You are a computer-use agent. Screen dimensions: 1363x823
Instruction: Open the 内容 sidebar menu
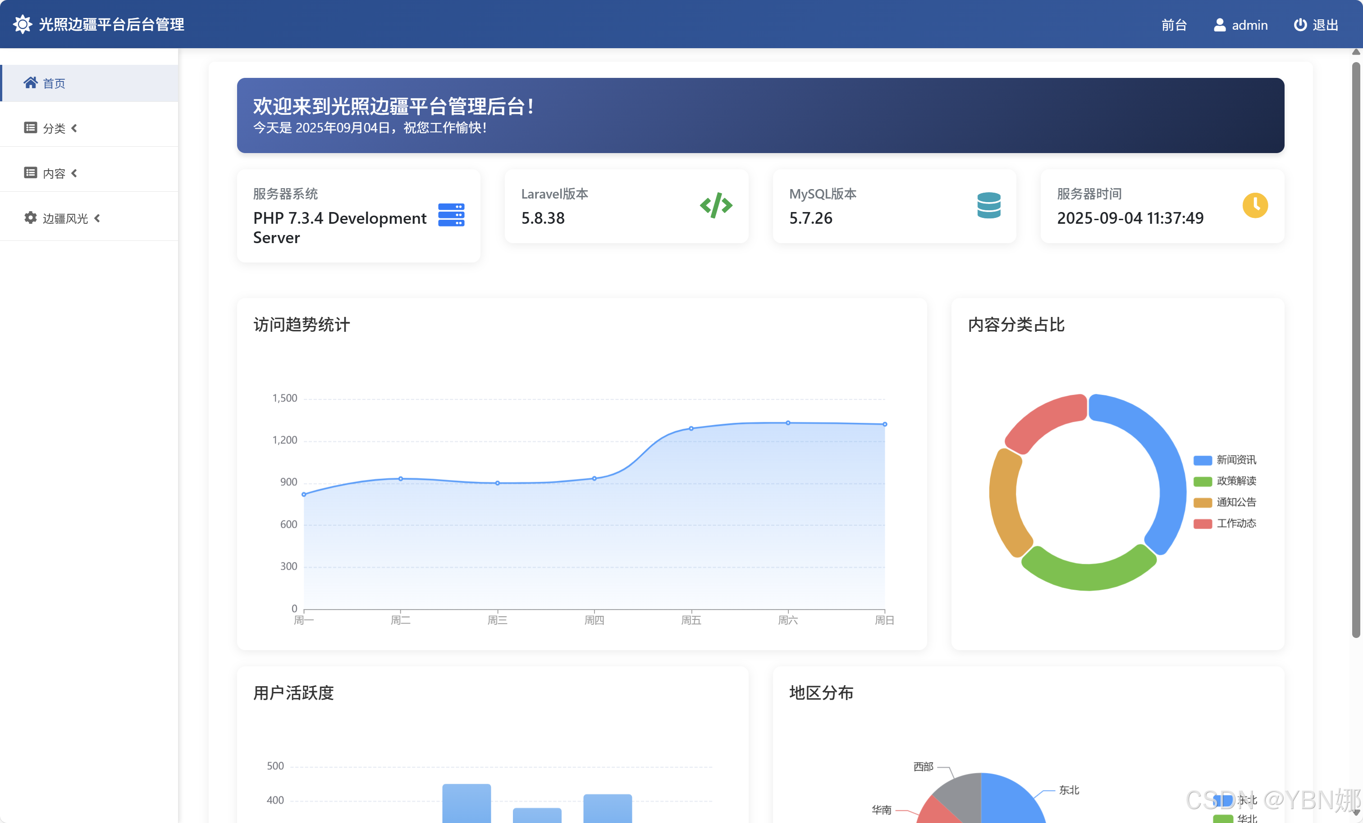[90, 173]
